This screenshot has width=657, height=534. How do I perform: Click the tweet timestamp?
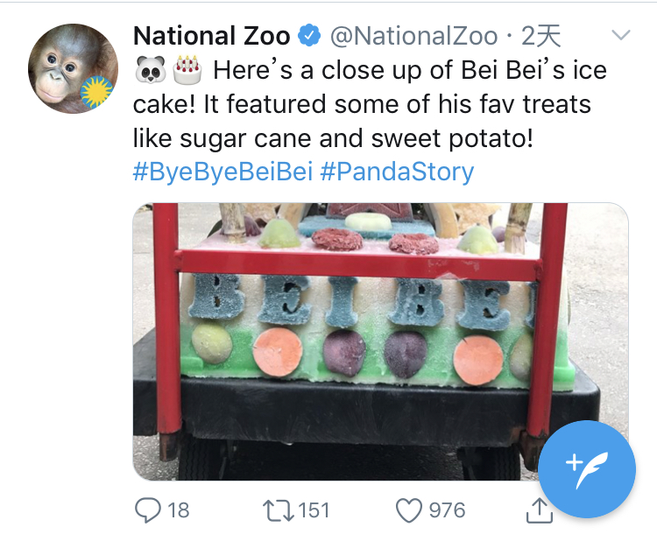(x=540, y=36)
